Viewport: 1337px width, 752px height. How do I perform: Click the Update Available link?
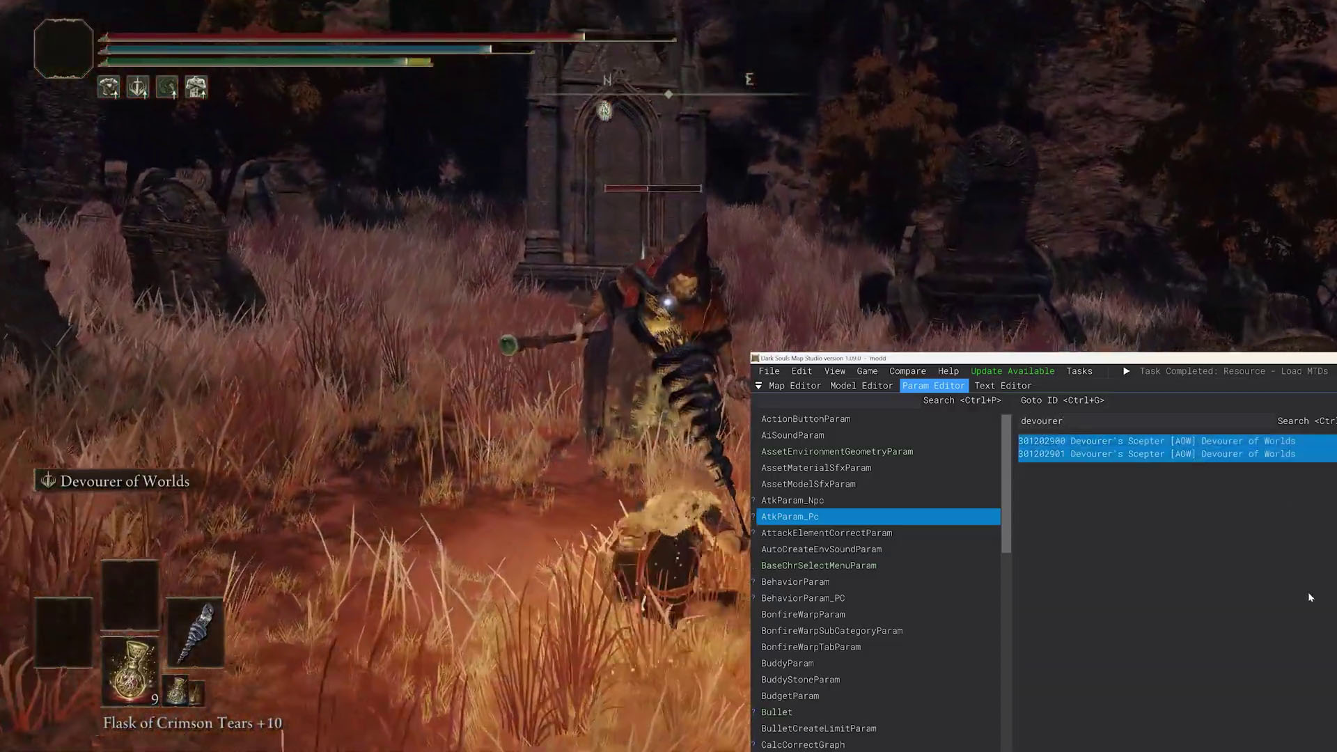pyautogui.click(x=1012, y=371)
